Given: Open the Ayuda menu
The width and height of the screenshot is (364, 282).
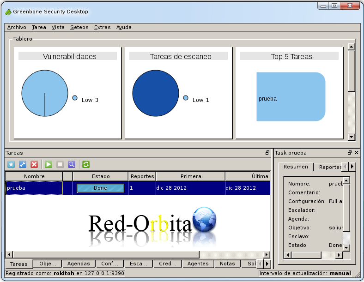Looking at the screenshot, I should (124, 27).
